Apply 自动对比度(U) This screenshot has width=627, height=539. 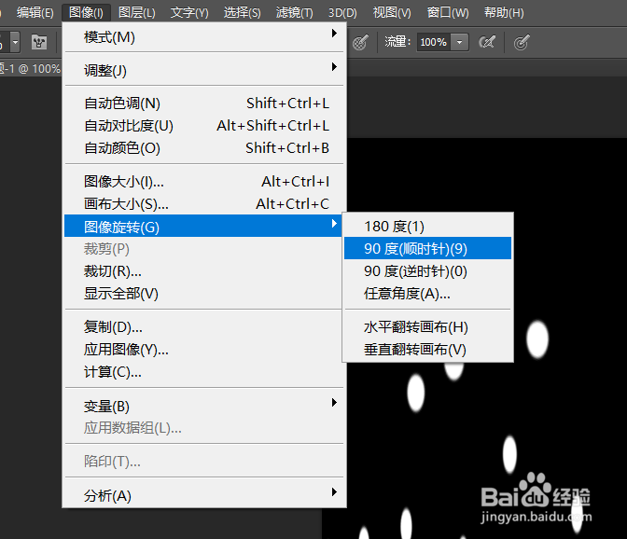click(x=204, y=126)
